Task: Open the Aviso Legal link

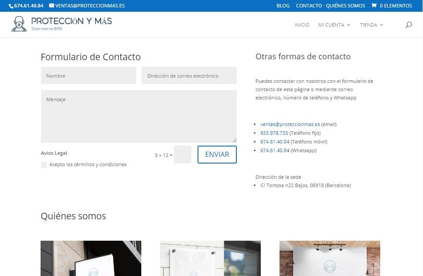Action: pyautogui.click(x=54, y=153)
